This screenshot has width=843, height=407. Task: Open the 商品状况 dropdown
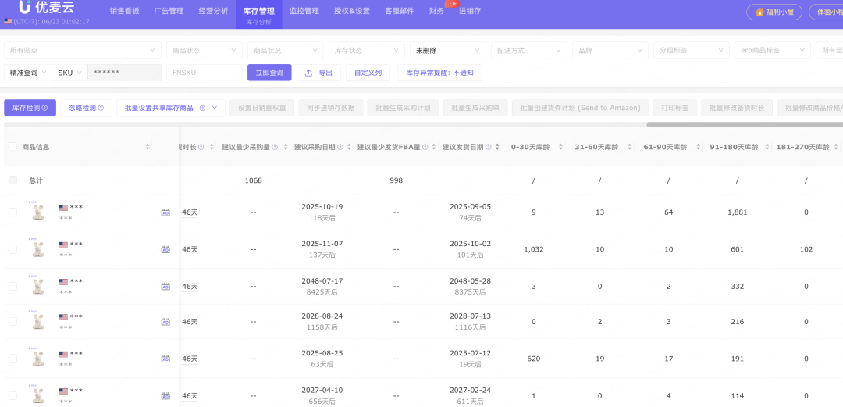point(285,50)
